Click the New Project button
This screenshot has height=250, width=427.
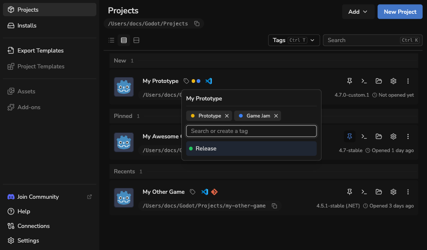(x=400, y=12)
